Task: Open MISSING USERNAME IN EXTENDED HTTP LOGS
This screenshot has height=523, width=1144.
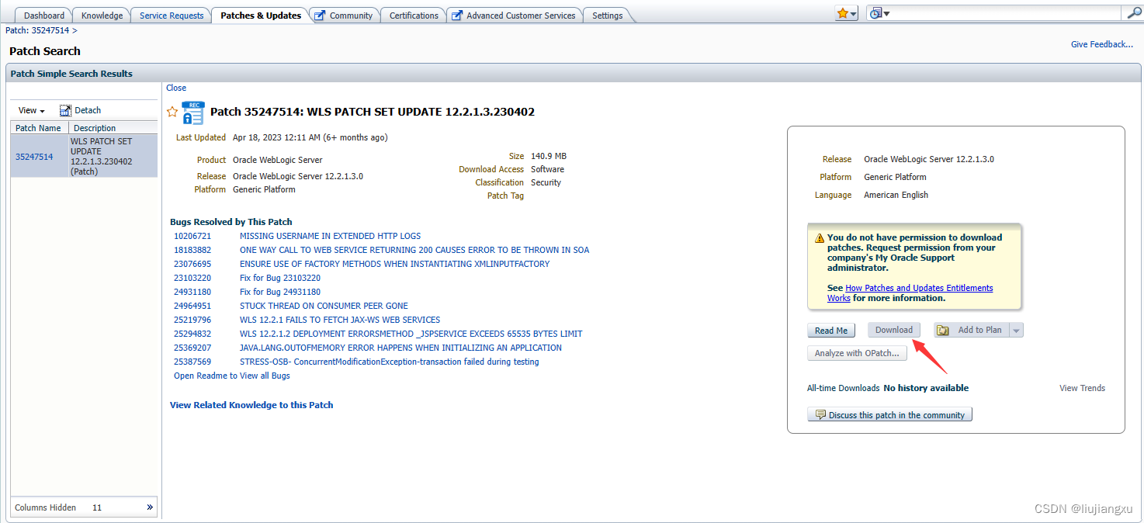Action: click(x=331, y=236)
